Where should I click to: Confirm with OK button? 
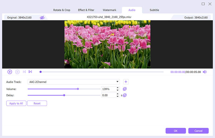tap(176, 131)
